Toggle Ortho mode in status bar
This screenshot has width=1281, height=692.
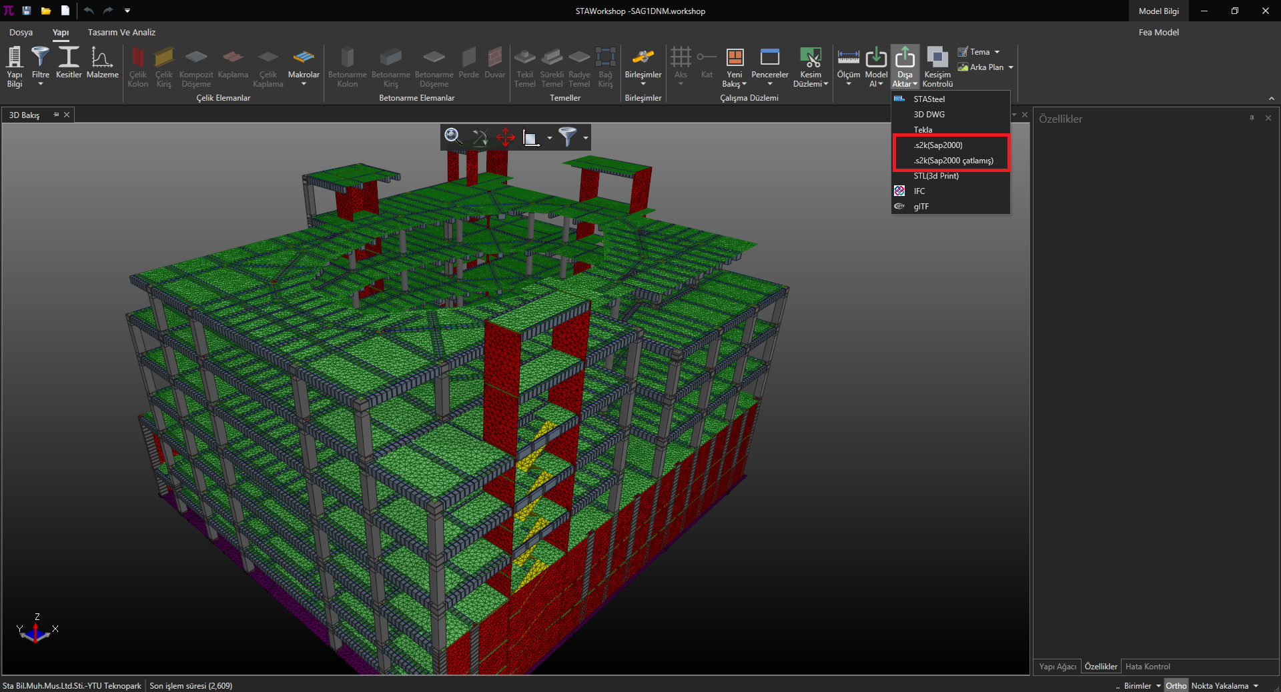click(1176, 685)
